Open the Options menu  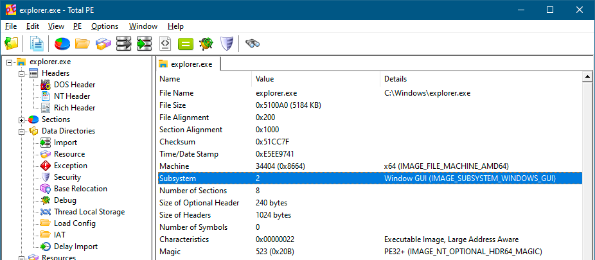(x=104, y=26)
